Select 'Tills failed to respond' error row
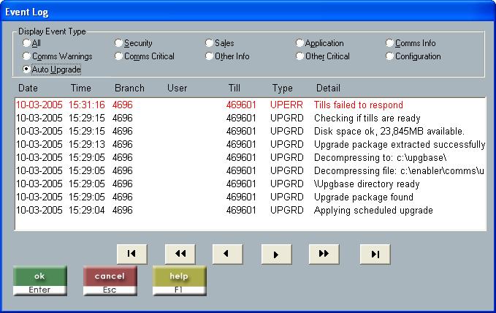Image resolution: width=496 pixels, height=313 pixels. click(251, 105)
